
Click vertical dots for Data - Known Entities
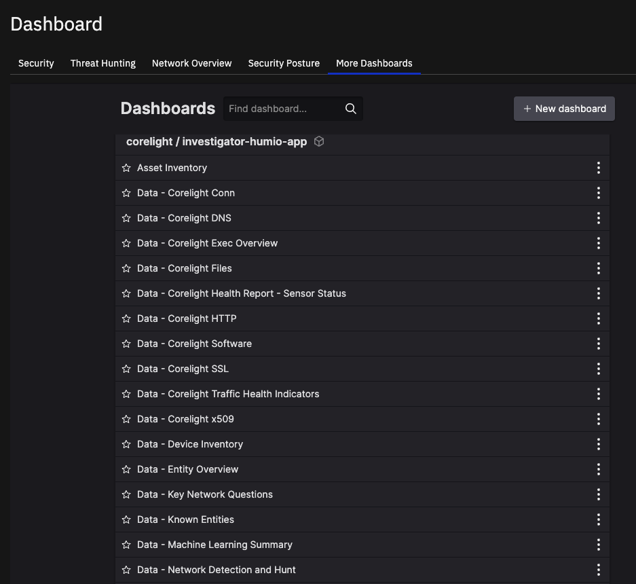598,520
